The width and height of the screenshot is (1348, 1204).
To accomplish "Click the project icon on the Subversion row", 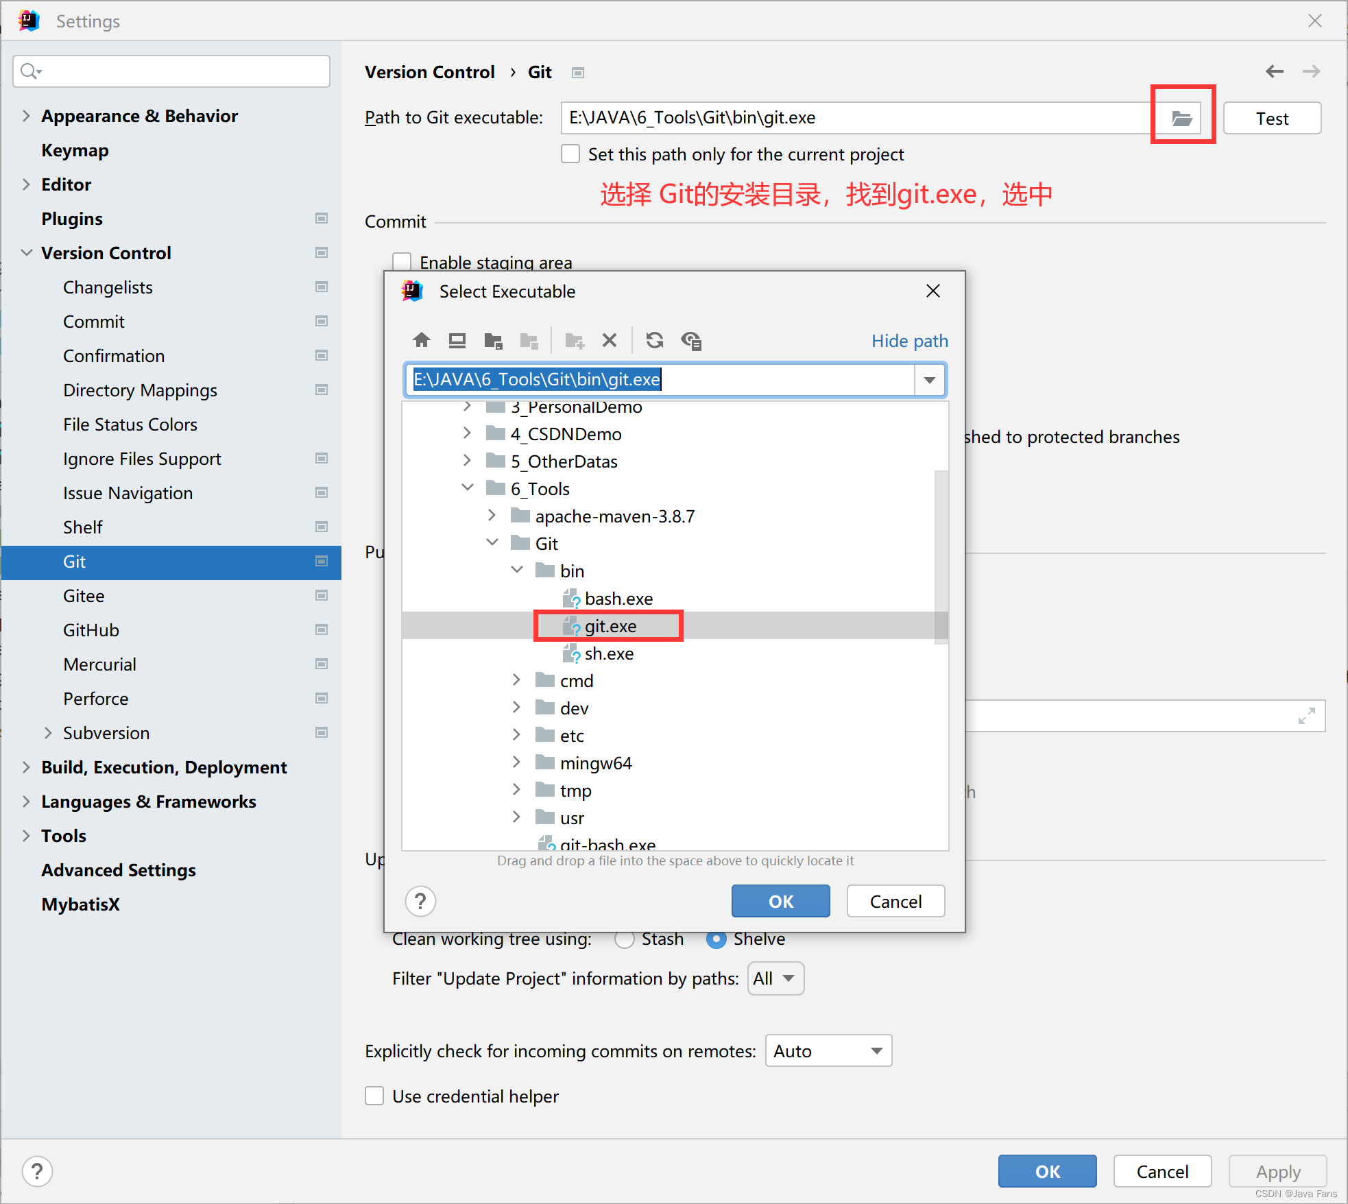I will 321,732.
